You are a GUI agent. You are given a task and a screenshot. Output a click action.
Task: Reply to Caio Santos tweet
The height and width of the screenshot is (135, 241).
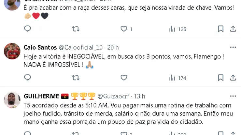(27, 78)
